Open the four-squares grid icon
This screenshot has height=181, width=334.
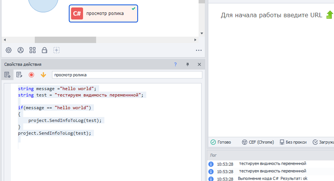(33, 50)
